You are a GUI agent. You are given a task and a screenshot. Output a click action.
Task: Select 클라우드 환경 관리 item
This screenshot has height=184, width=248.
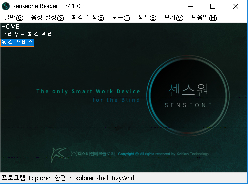pos(27,35)
